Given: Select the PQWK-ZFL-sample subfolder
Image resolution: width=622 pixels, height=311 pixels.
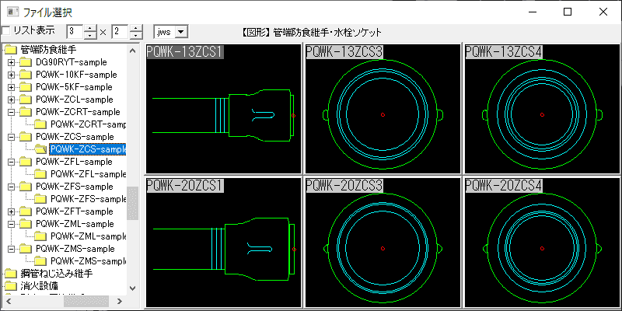Looking at the screenshot, I should click(87, 174).
